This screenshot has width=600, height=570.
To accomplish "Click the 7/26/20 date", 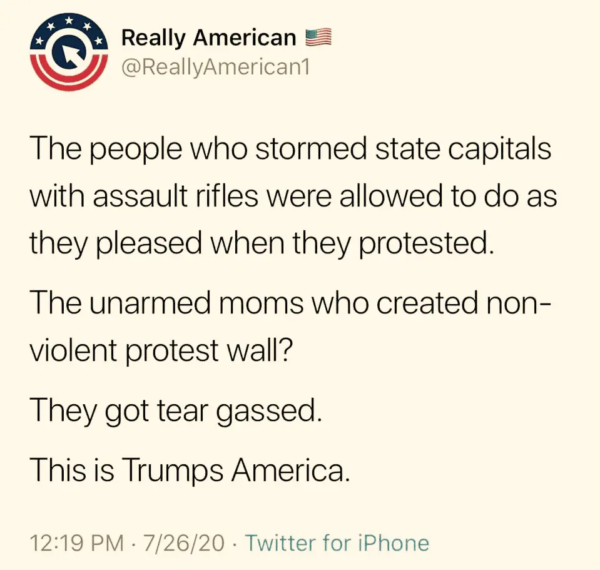I will click(x=183, y=542).
